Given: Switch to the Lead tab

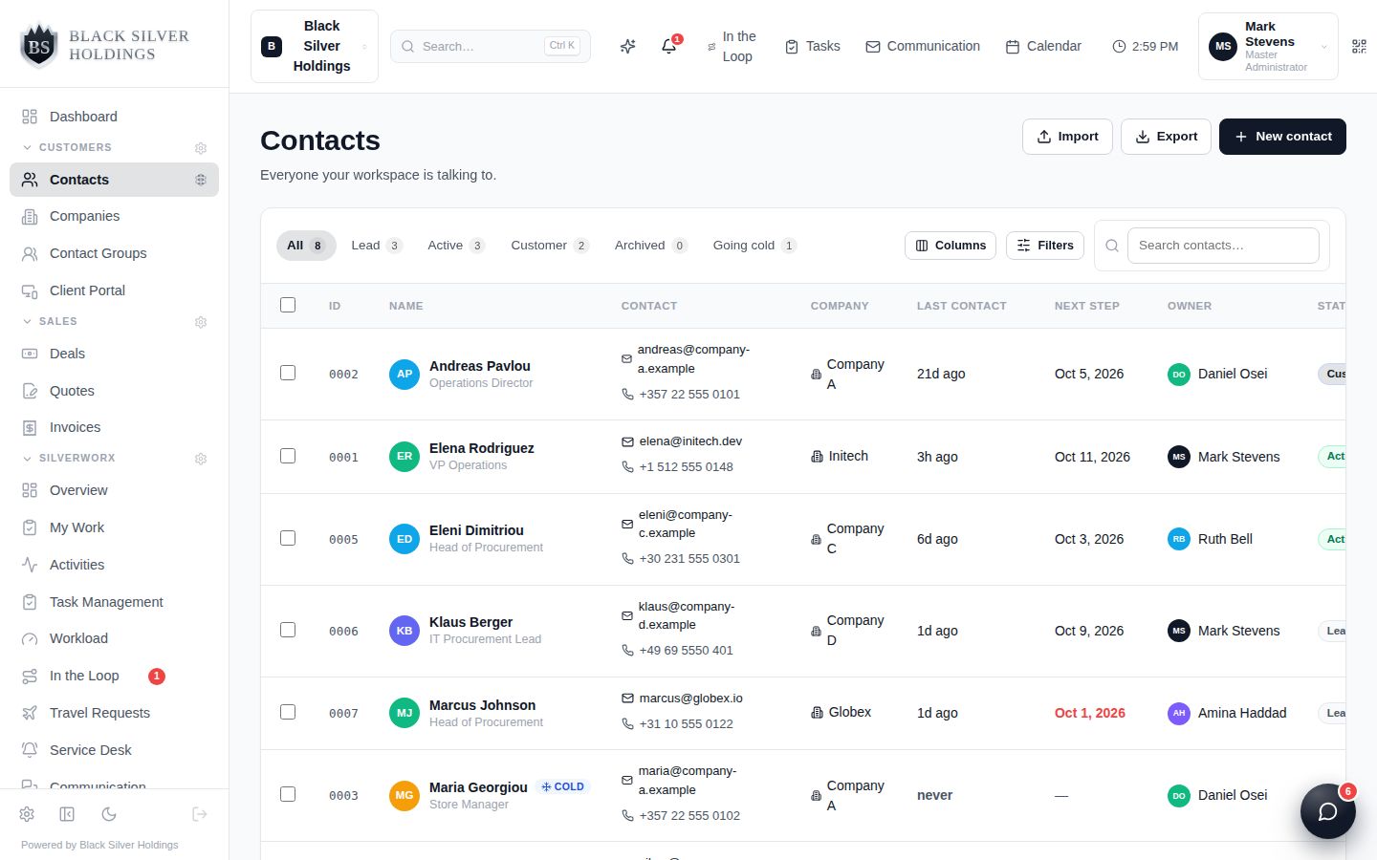Looking at the screenshot, I should coord(376,246).
